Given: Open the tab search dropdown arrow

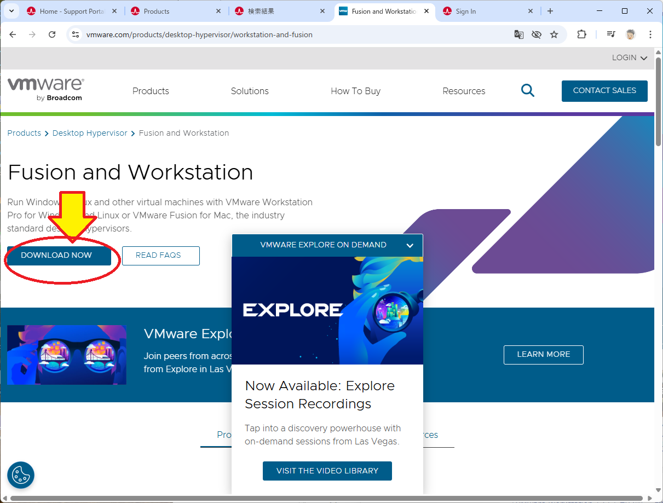Looking at the screenshot, I should (11, 11).
